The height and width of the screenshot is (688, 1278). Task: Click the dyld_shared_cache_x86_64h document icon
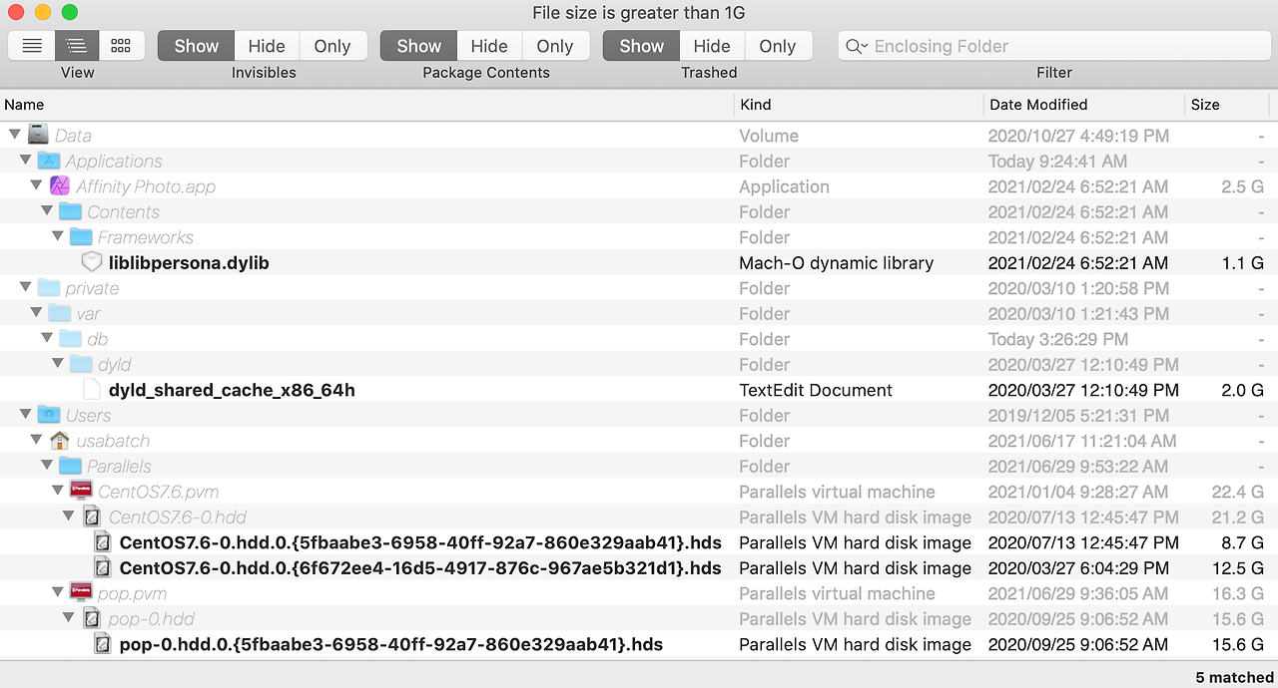[x=92, y=390]
